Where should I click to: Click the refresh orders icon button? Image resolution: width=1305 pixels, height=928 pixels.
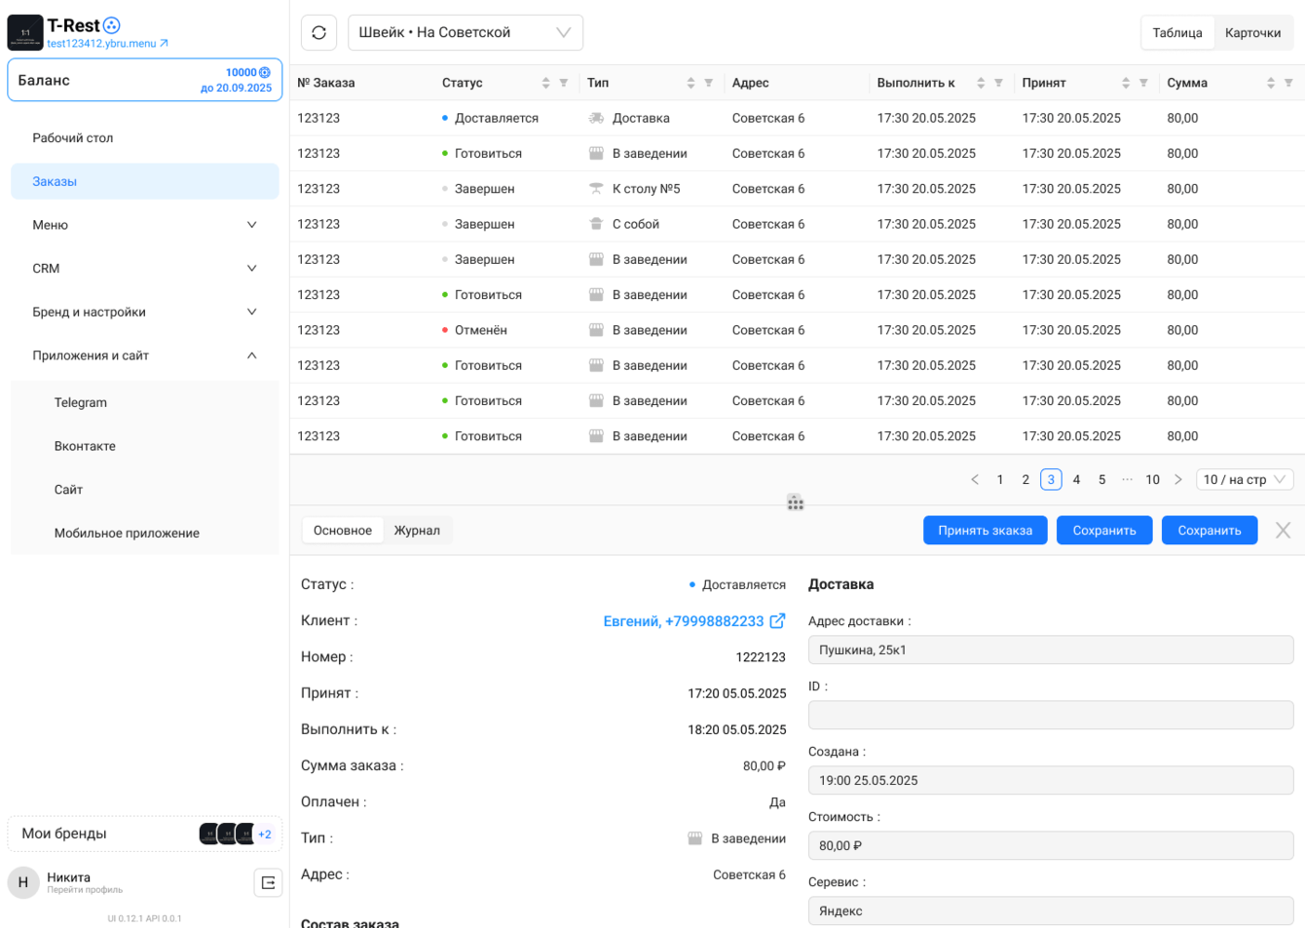pyautogui.click(x=318, y=32)
